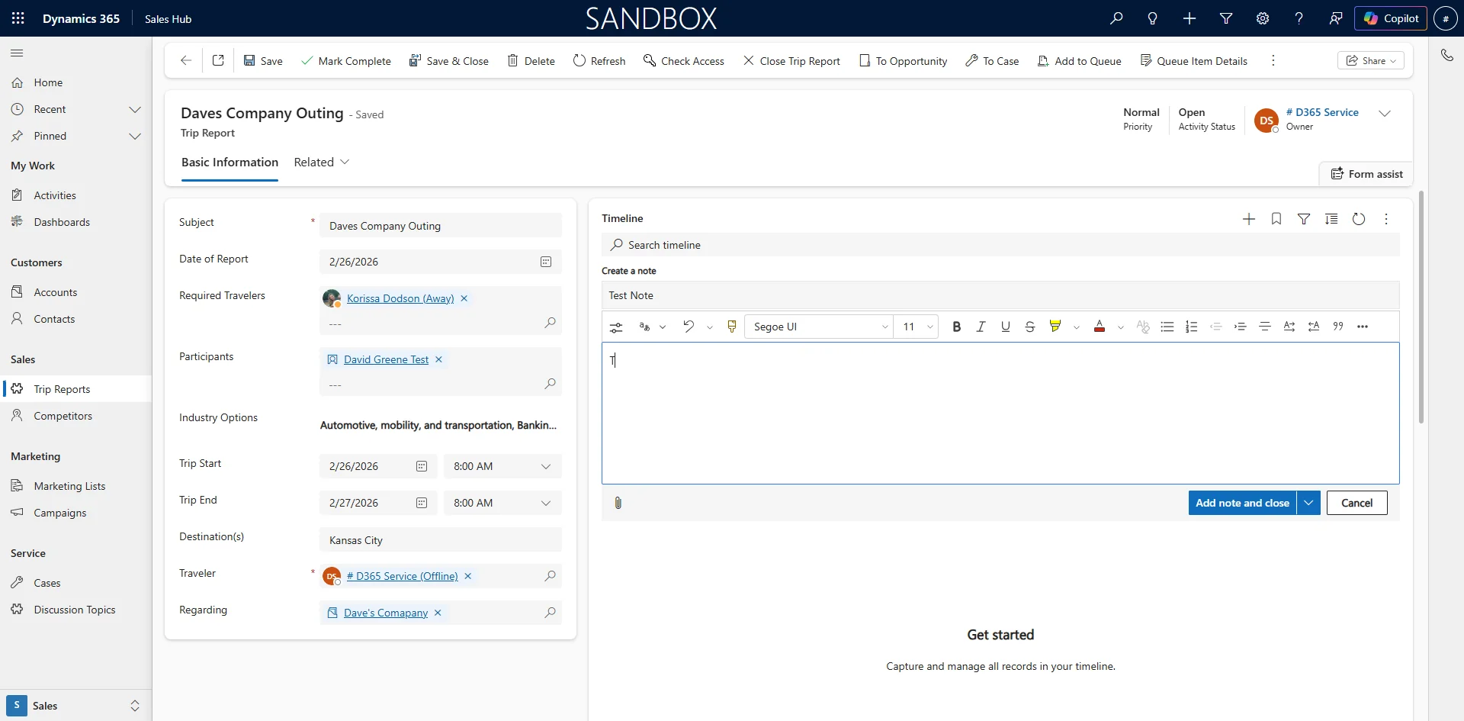Image resolution: width=1464 pixels, height=721 pixels.
Task: Click the Add note and close button
Action: [1242, 503]
